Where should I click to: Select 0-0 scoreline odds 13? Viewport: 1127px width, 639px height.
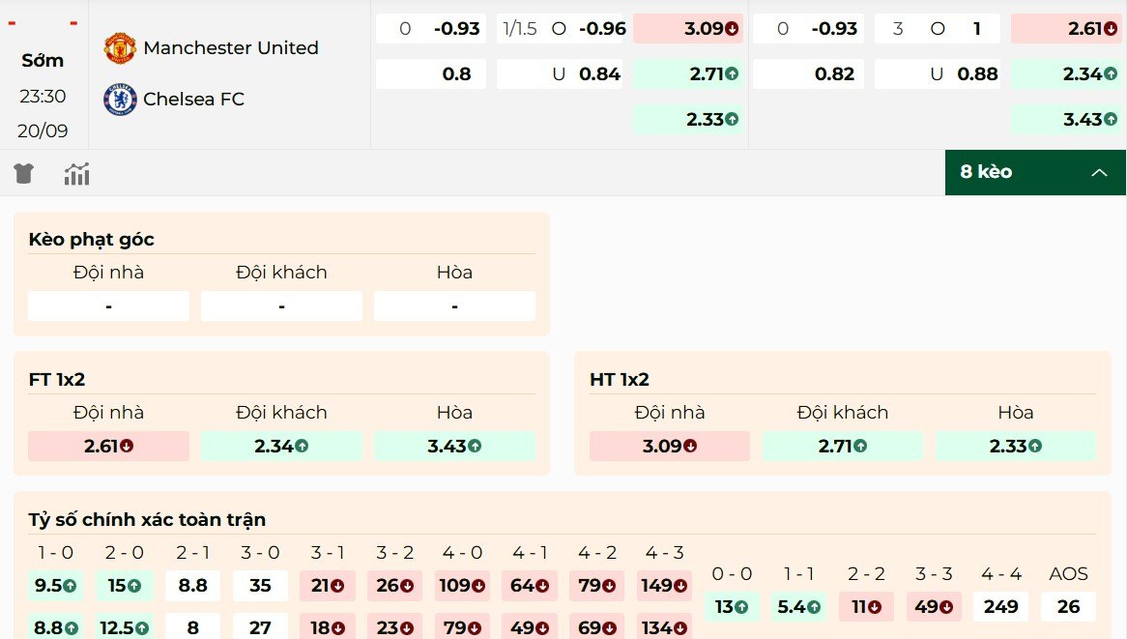click(x=733, y=606)
